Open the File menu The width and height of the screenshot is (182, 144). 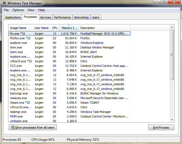[6, 10]
